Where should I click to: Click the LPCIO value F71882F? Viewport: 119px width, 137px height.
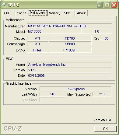(70, 50)
